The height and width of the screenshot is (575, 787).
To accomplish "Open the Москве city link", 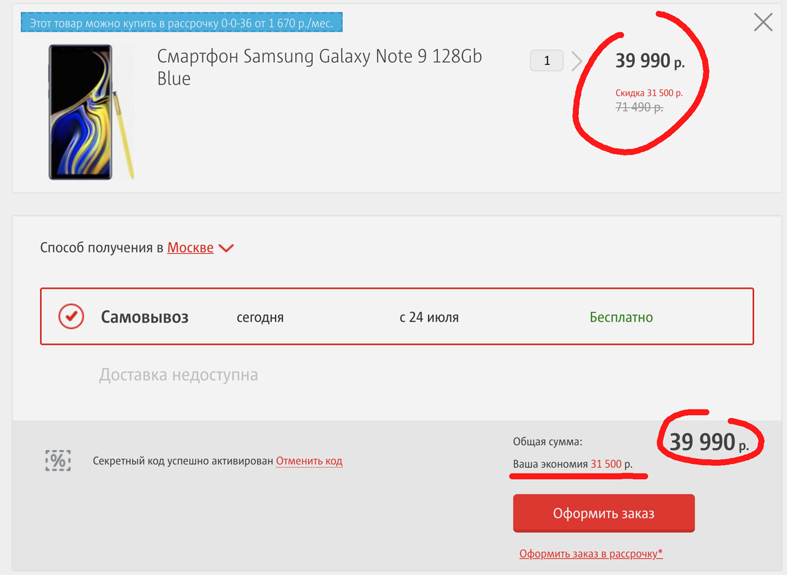I will 190,248.
